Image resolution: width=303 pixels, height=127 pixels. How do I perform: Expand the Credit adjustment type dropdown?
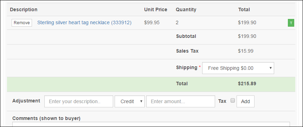click(x=130, y=101)
